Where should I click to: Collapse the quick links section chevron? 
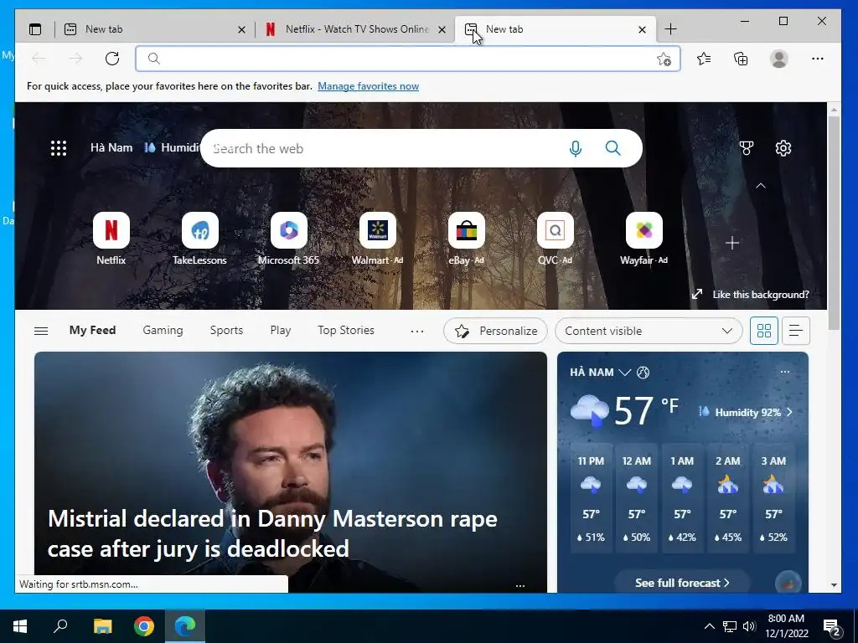761,186
